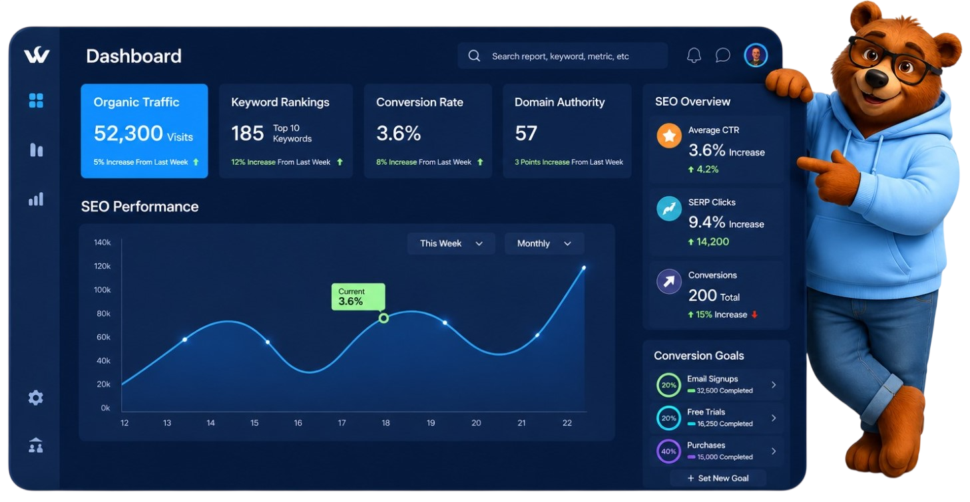
Task: Click the final chart point near 120k
Action: (x=584, y=268)
